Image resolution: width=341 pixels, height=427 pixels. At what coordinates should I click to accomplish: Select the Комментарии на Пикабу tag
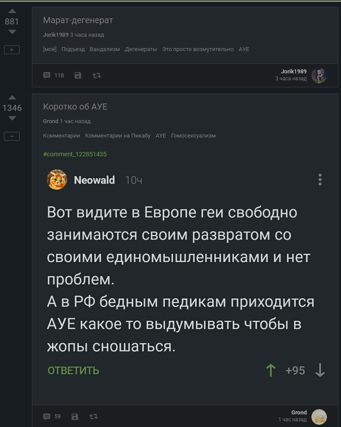[117, 136]
